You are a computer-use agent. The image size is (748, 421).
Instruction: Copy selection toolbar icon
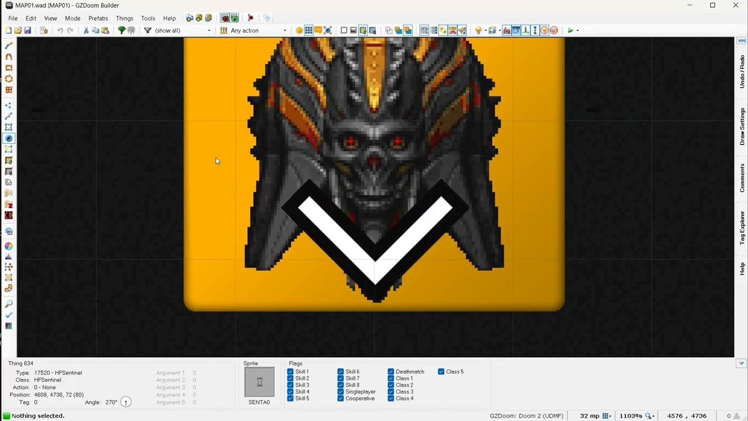(x=95, y=30)
